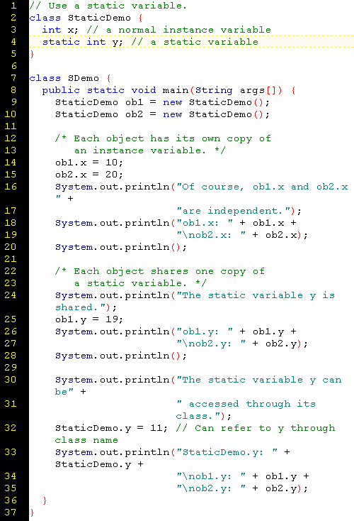Image resolution: width=354 pixels, height=521 pixels.
Task: Click the closing brace on line 5
Action: tap(32, 54)
